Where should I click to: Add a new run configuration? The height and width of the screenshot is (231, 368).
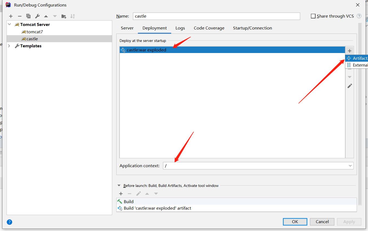(11, 16)
